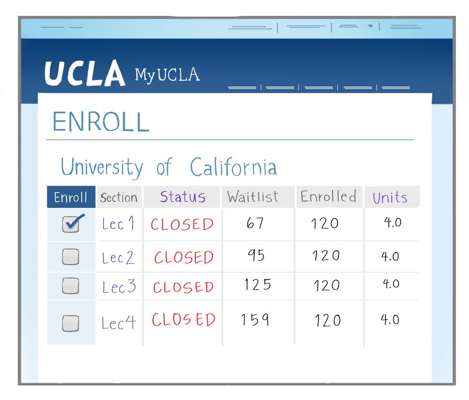The image size is (469, 400).
Task: Click the University of California title
Action: click(x=169, y=167)
